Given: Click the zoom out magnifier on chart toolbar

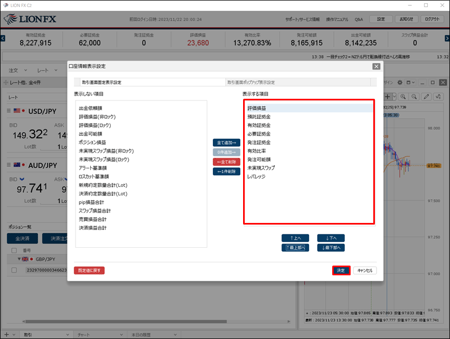Looking at the screenshot, I should 414,97.
